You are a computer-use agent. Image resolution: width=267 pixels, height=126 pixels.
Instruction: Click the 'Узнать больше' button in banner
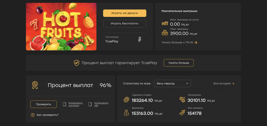click(x=179, y=63)
